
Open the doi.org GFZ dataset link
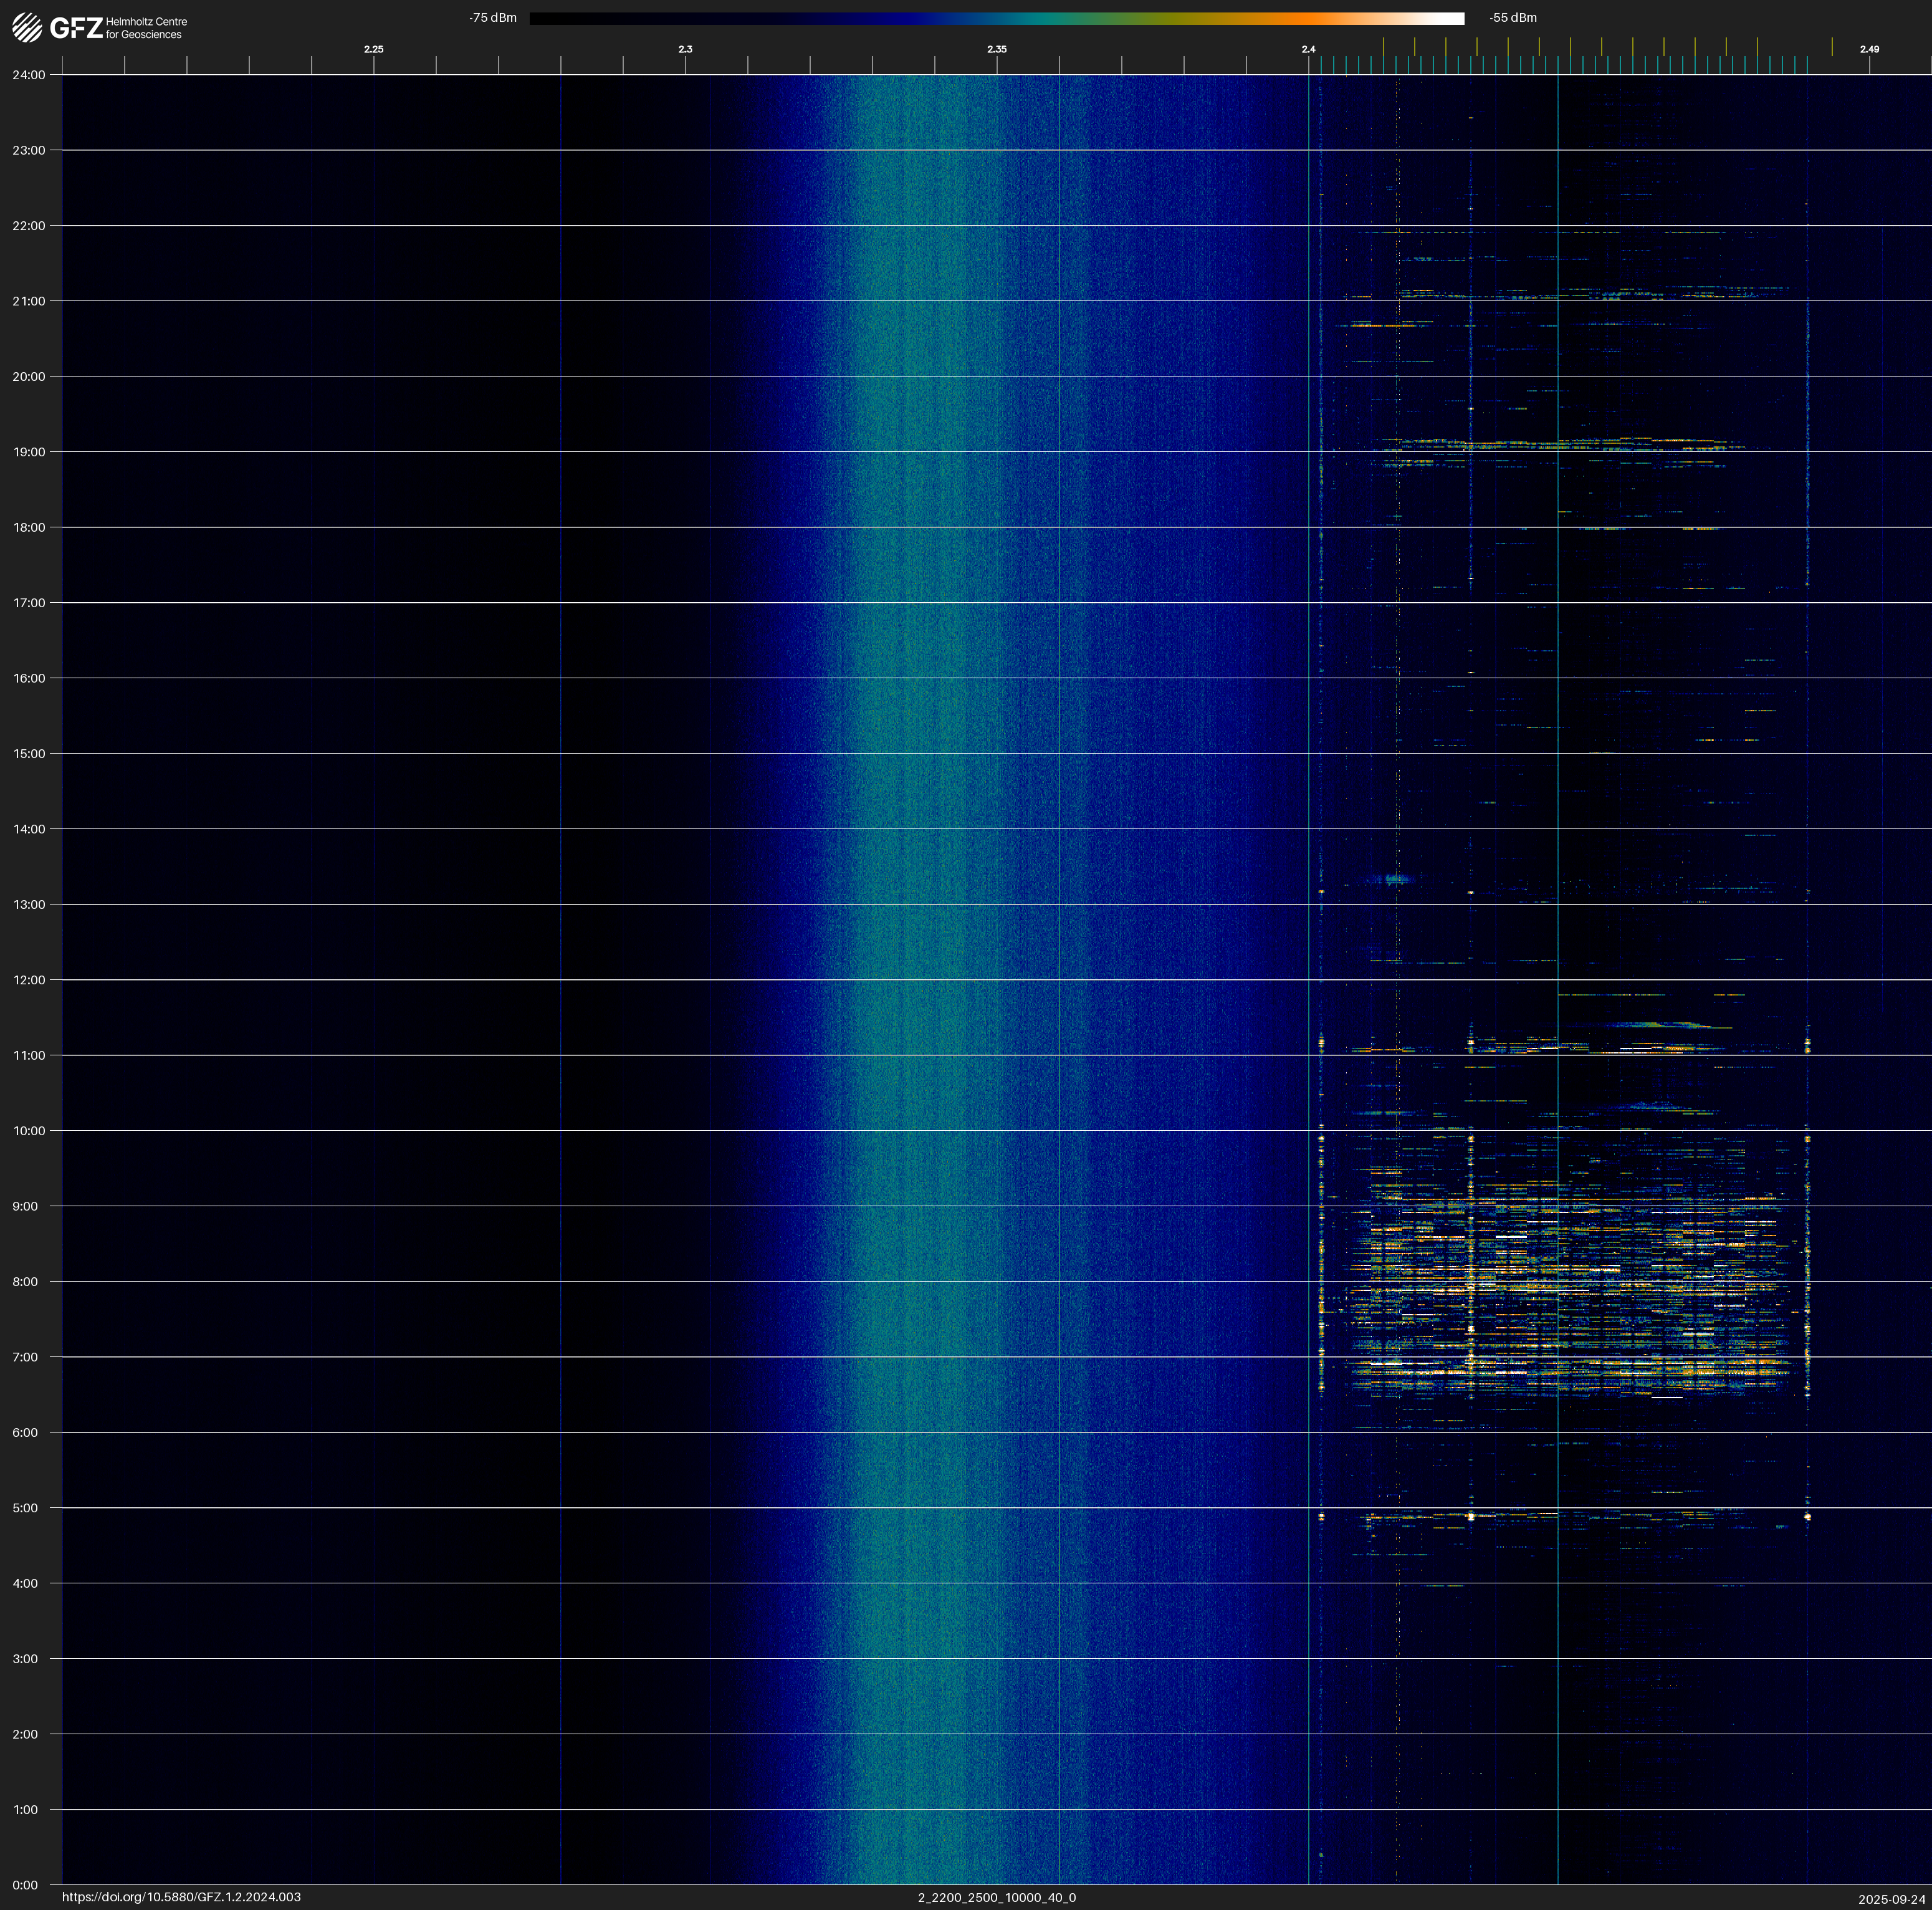[181, 1897]
